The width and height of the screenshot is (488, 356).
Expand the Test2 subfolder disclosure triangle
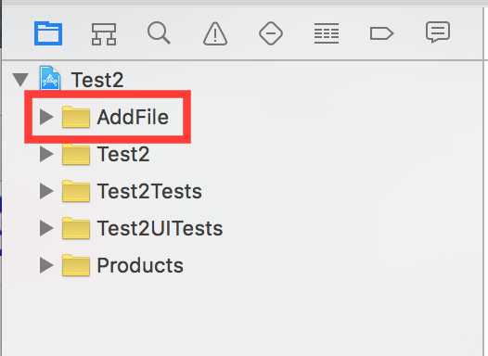(46, 154)
